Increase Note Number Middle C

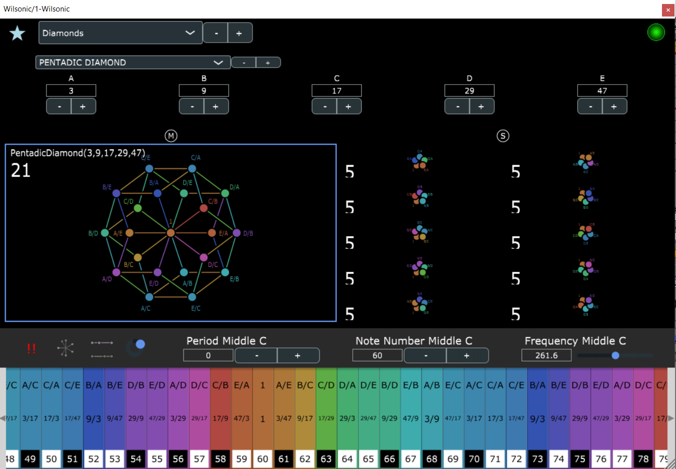click(x=467, y=355)
